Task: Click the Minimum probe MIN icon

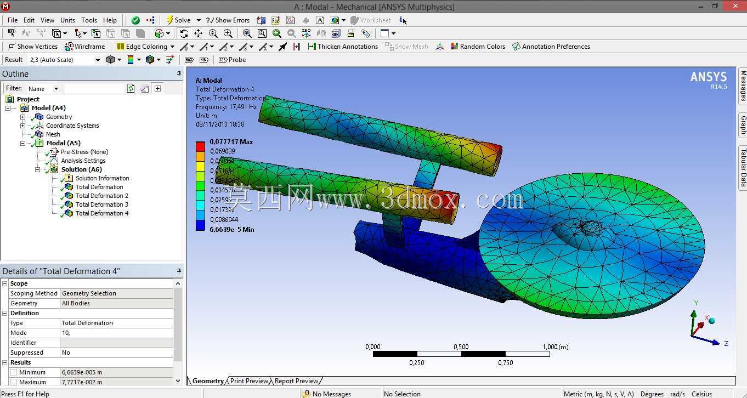Action: click(x=204, y=60)
